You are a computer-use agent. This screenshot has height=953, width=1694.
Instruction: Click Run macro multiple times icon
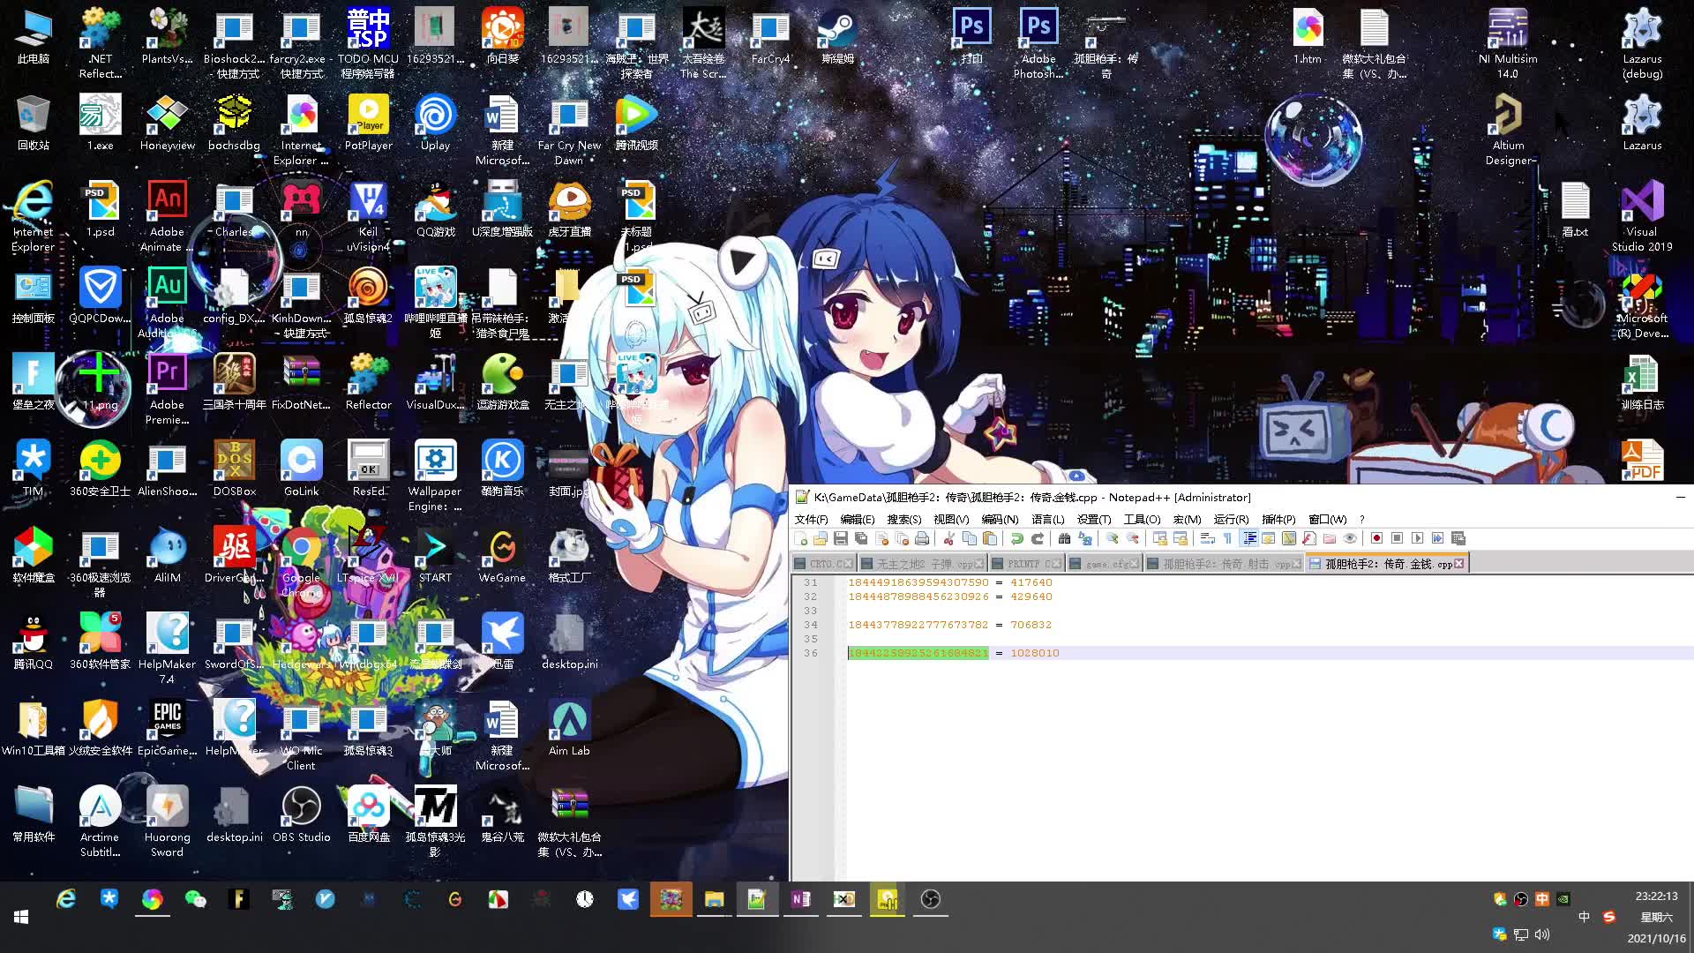[1437, 538]
